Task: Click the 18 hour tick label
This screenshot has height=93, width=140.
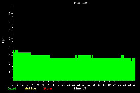Action: pyautogui.click(x=104, y=85)
